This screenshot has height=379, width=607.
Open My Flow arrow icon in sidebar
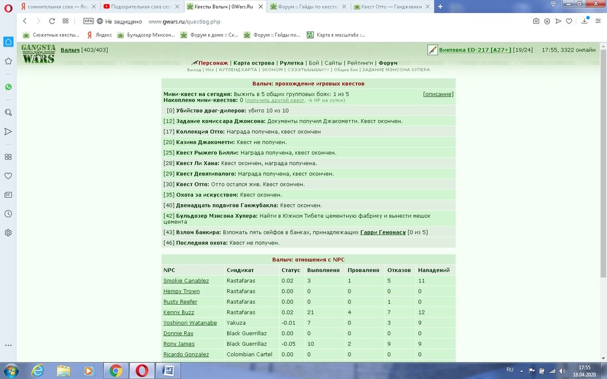point(8,132)
